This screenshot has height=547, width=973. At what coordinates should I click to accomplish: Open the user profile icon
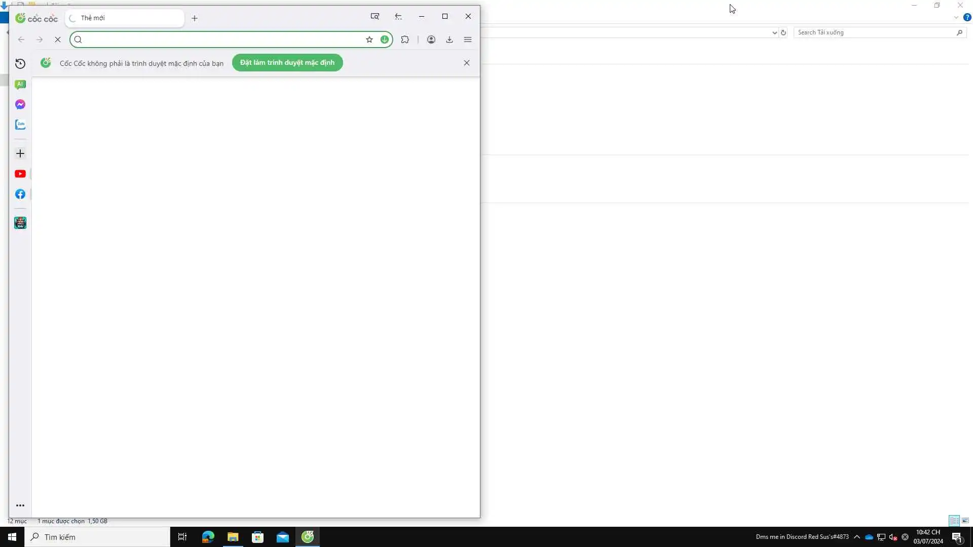point(431,40)
